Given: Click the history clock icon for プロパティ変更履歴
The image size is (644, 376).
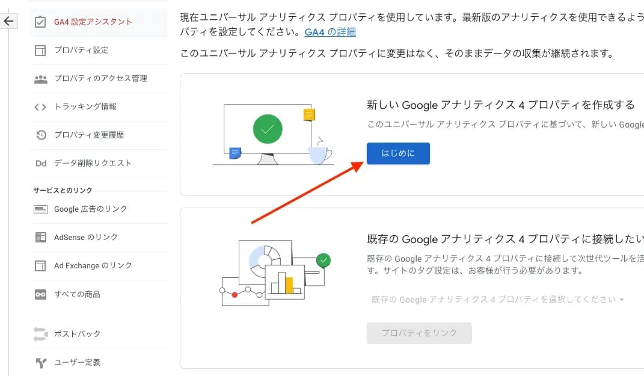Looking at the screenshot, I should click(x=40, y=135).
